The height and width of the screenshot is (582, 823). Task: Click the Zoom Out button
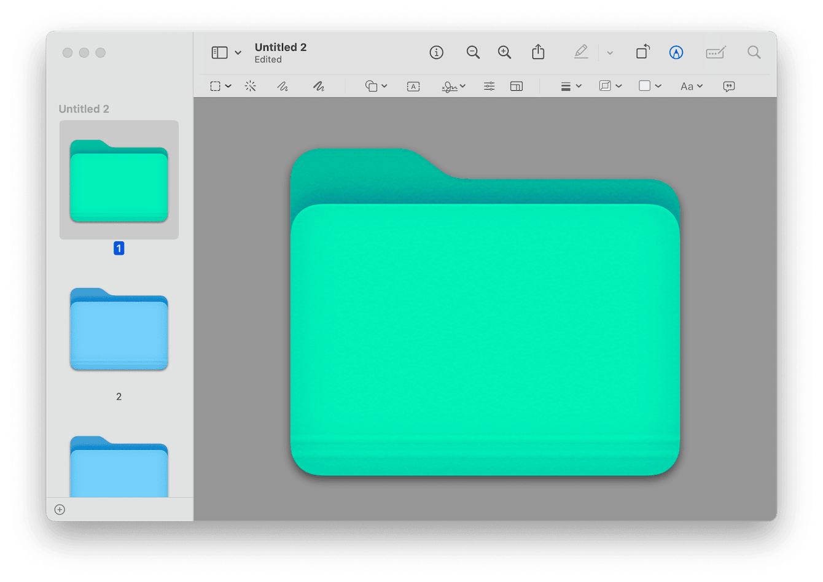[x=473, y=52]
